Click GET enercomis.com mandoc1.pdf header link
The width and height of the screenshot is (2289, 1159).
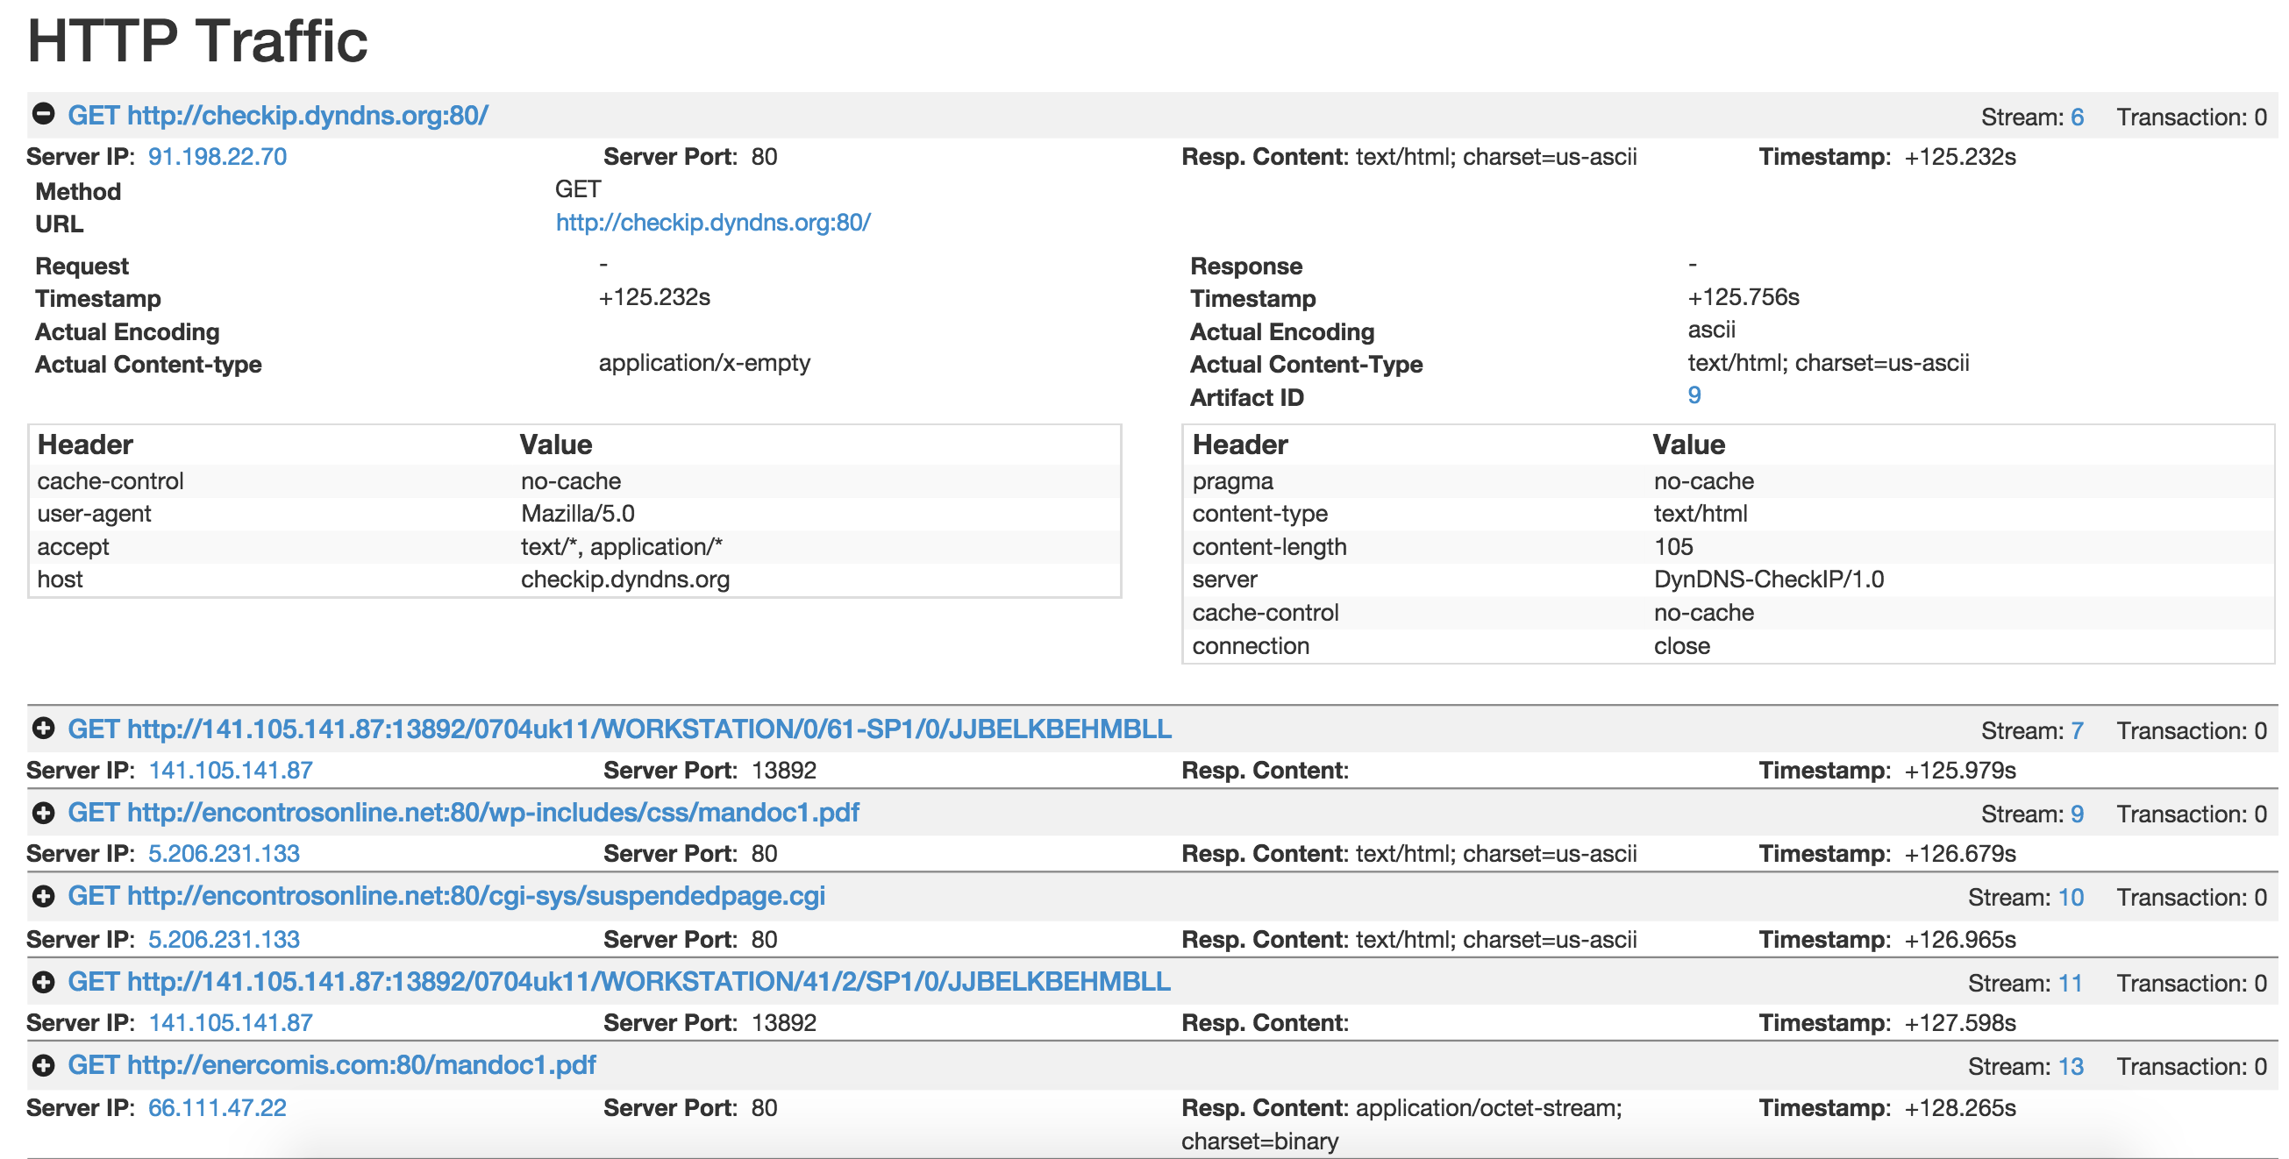(332, 1066)
